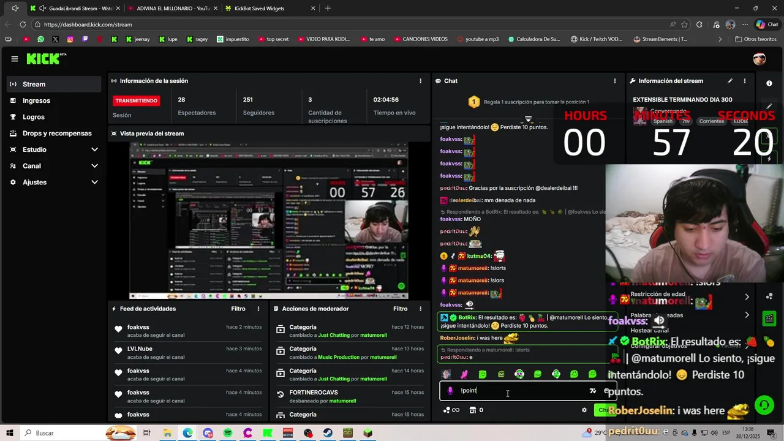The height and width of the screenshot is (441, 784).
Task: Open Kick app from the taskbar
Action: click(268, 433)
